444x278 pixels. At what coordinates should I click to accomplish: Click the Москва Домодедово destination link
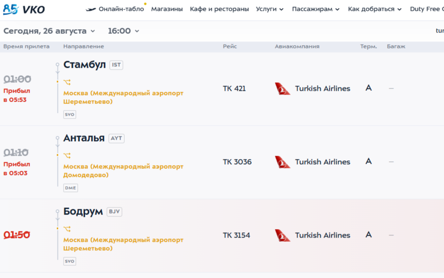tap(123, 171)
